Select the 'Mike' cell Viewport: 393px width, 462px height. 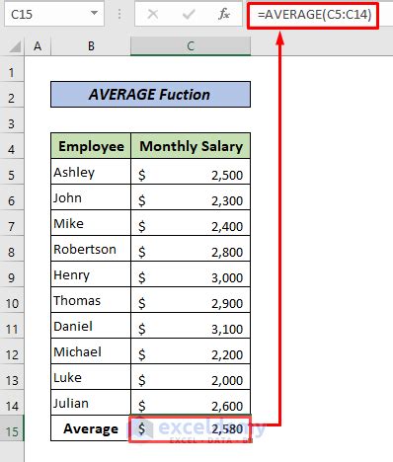point(91,223)
